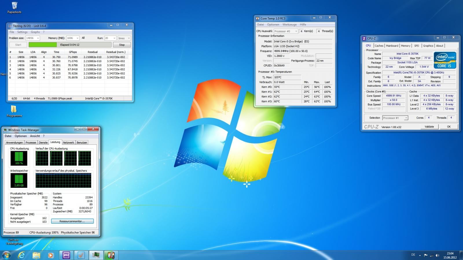Image resolution: width=463 pixels, height=260 pixels.
Task: Switch to Prozesse tab in Task-Manager
Action: [31, 142]
